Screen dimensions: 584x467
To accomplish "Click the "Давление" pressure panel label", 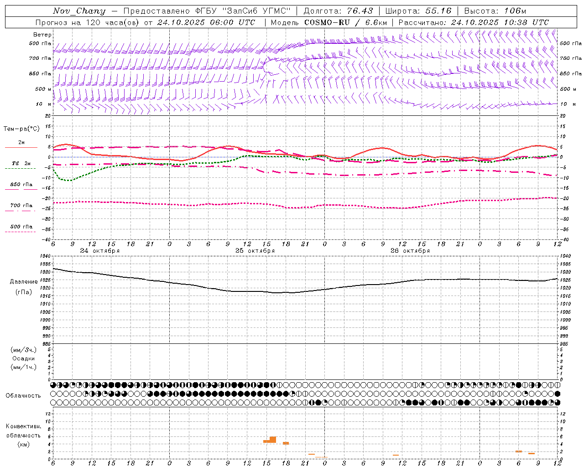I will click(x=24, y=281).
